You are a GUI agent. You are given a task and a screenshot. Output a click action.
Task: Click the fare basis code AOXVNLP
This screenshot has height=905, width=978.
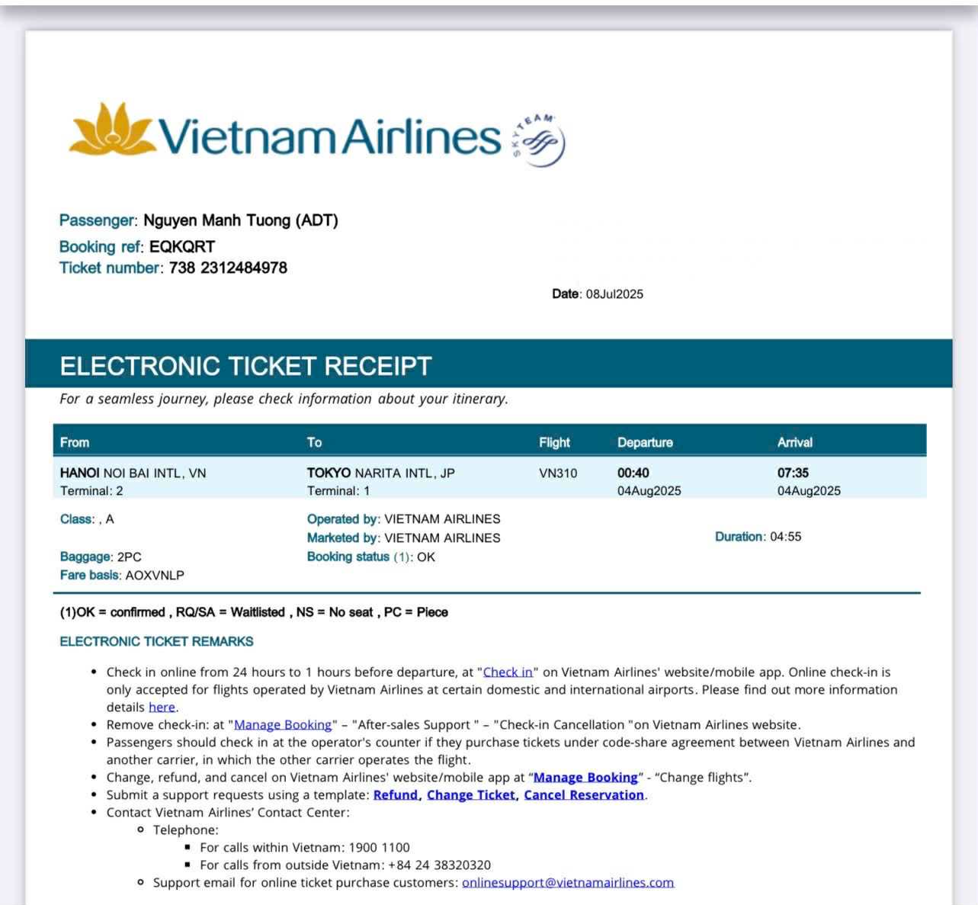coord(155,576)
